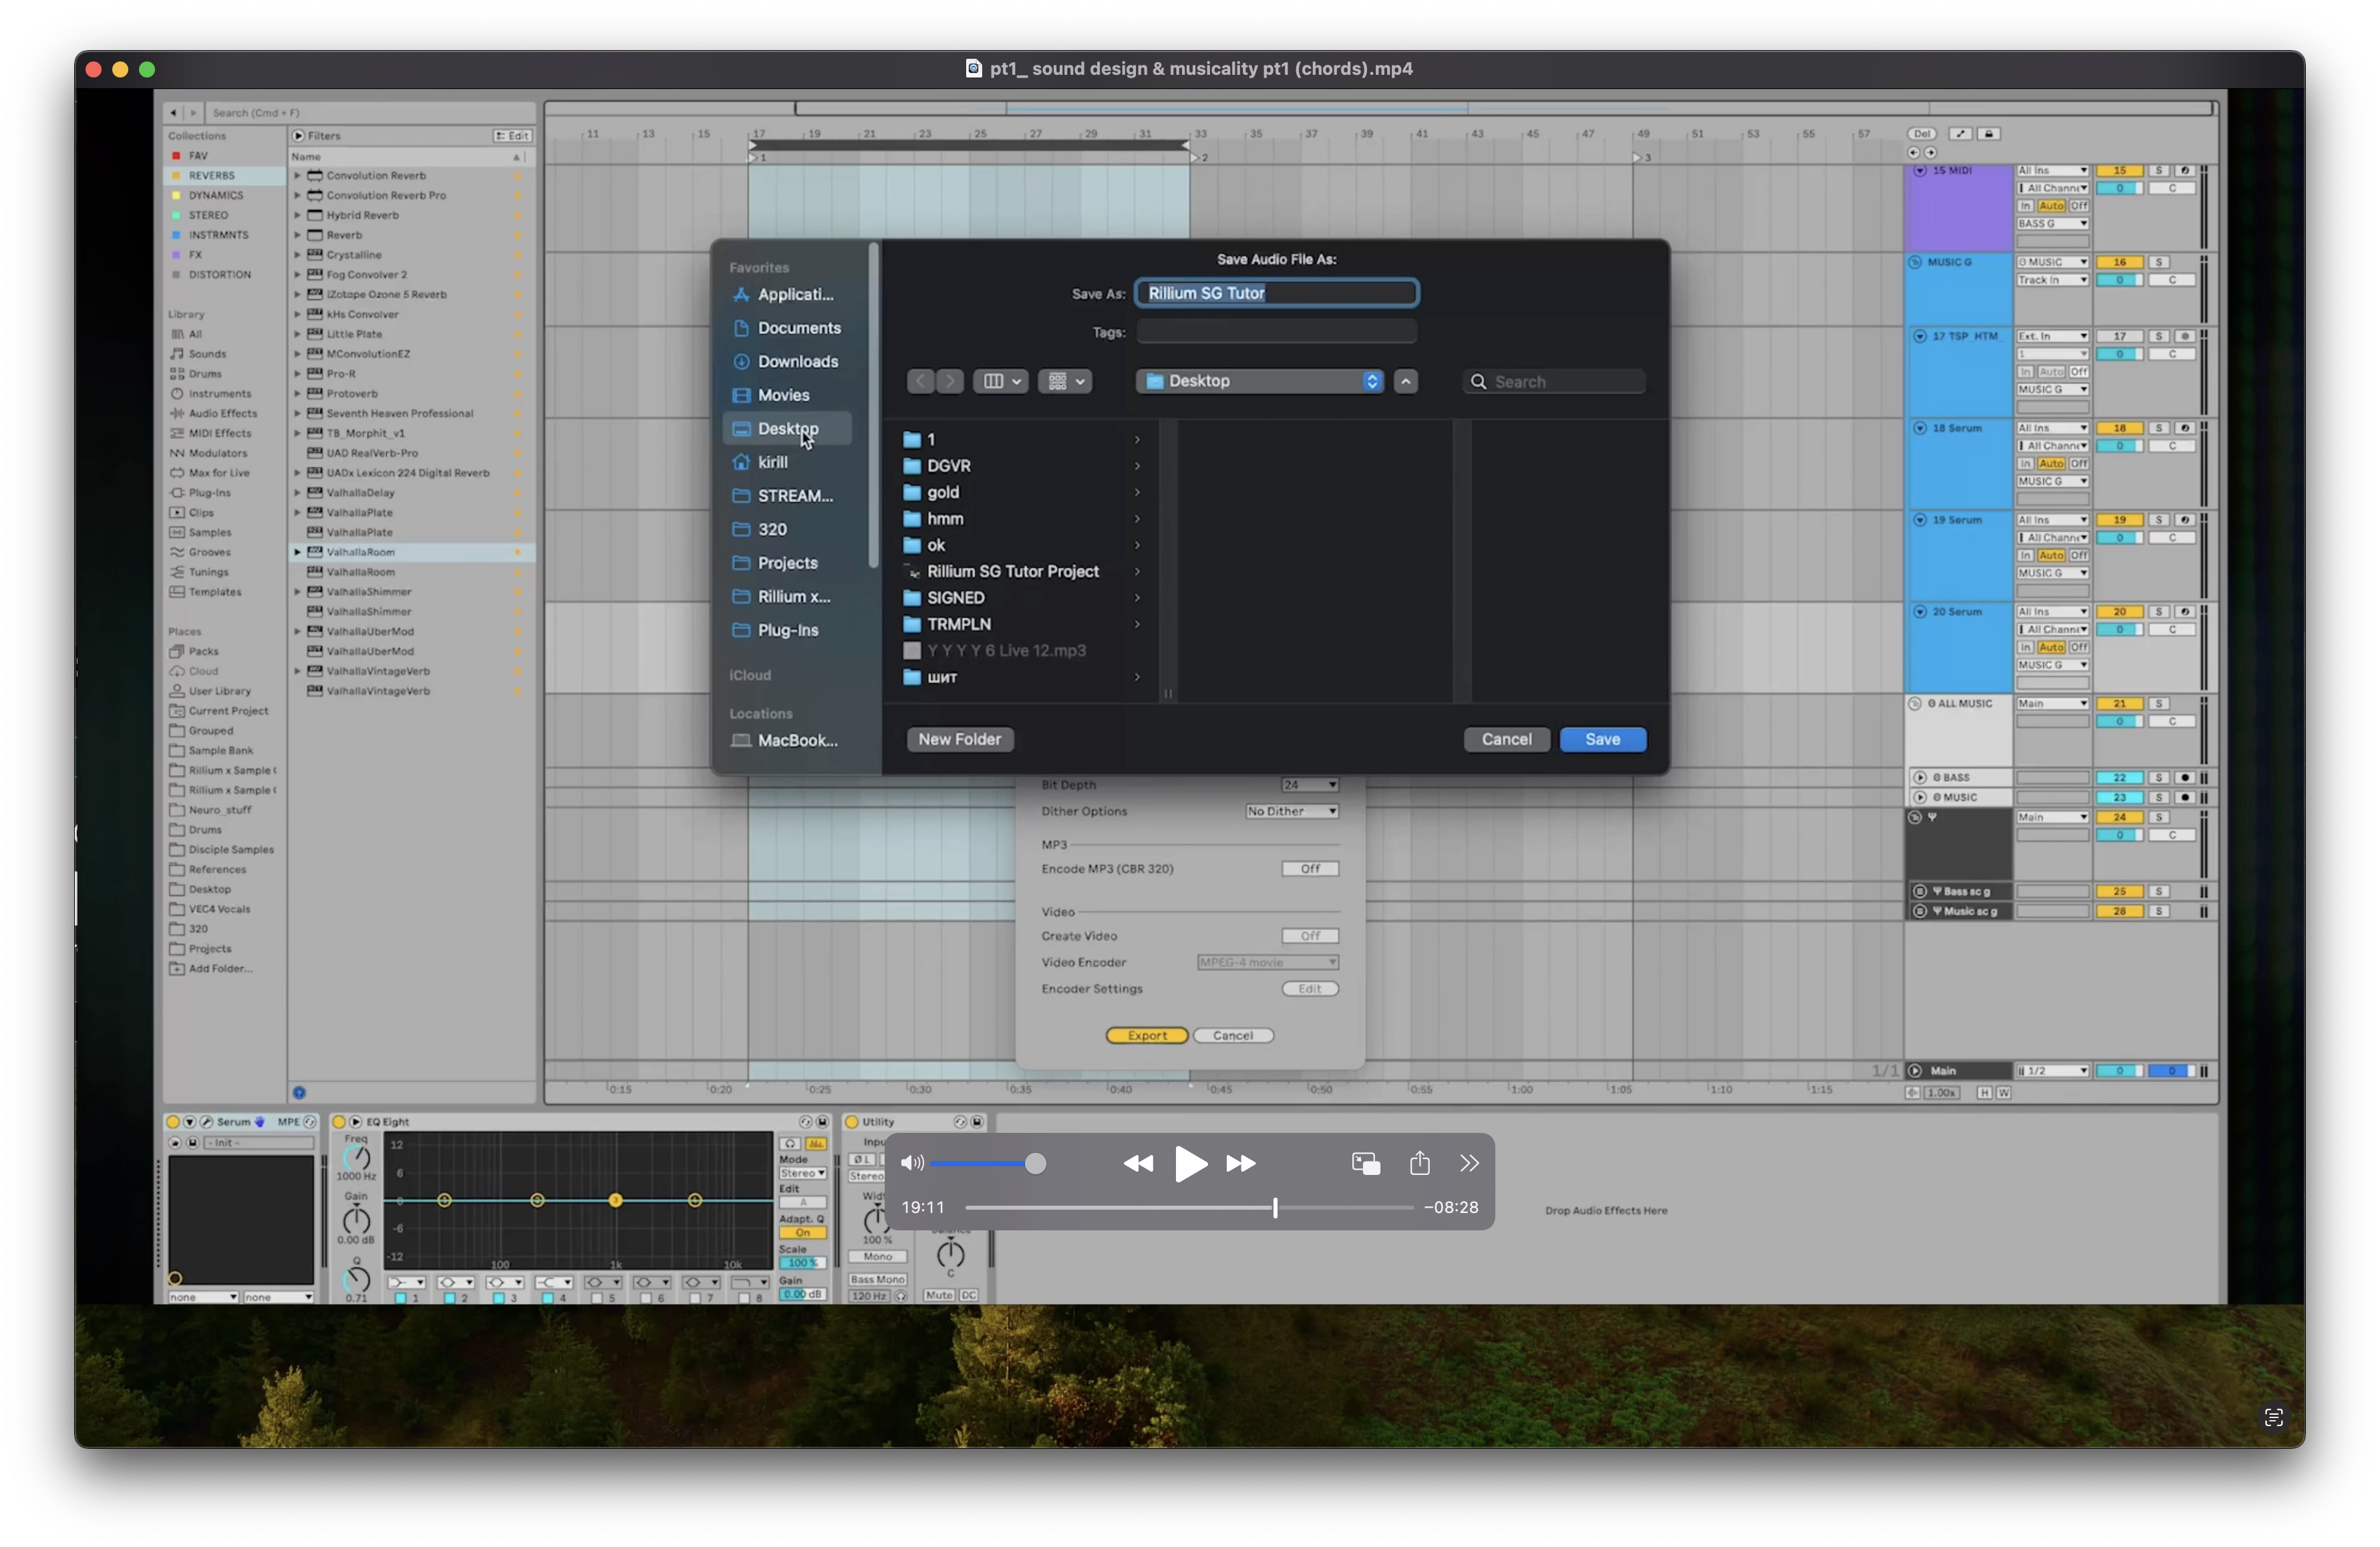Screen dimensions: 2380x1547
Task: Toggle picture-in-picture in the video player
Action: [1366, 1163]
